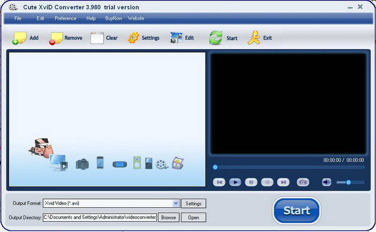
Task: Mute audio with the speaker icon
Action: 327,182
